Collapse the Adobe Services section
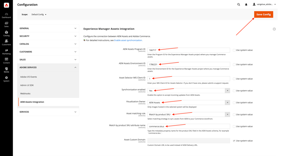 coord(48,67)
